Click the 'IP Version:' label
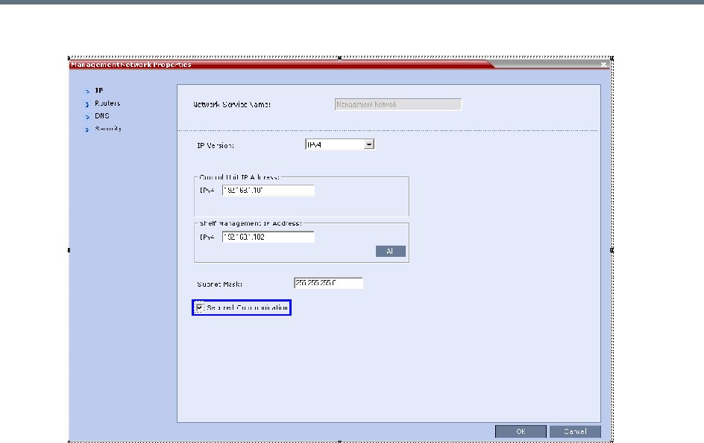The width and height of the screenshot is (704, 443). pyautogui.click(x=216, y=146)
